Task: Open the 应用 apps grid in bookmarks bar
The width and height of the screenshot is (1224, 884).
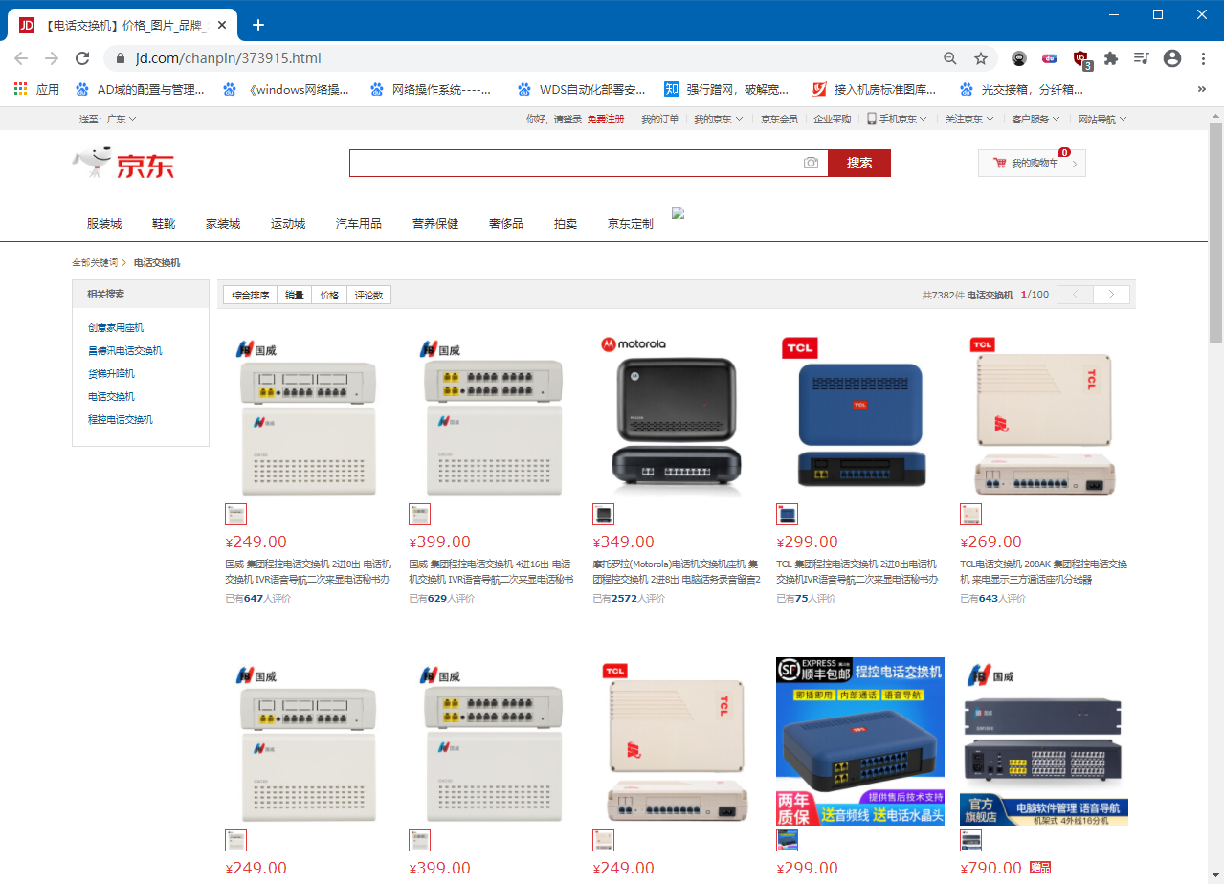Action: (36, 90)
